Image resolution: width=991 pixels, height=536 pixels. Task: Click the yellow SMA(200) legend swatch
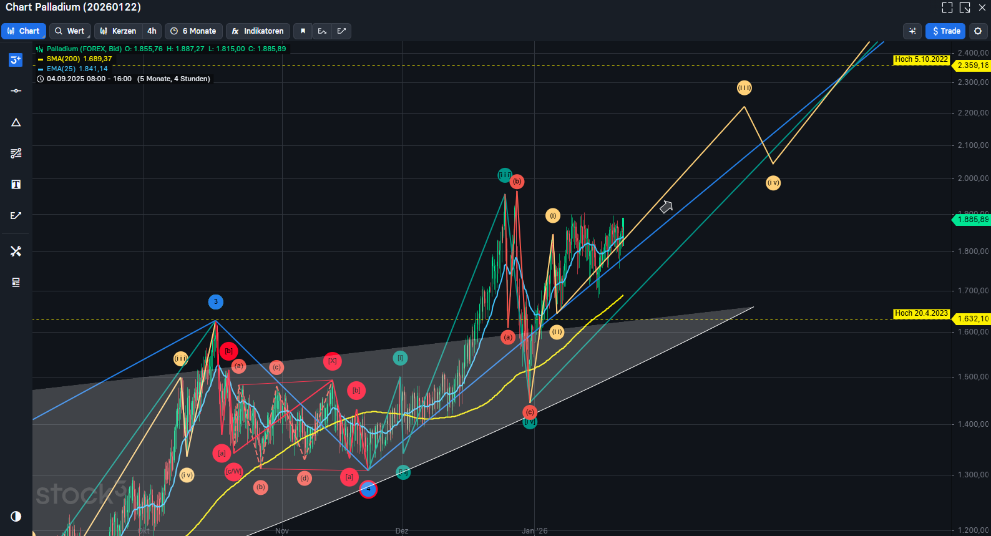pyautogui.click(x=41, y=59)
